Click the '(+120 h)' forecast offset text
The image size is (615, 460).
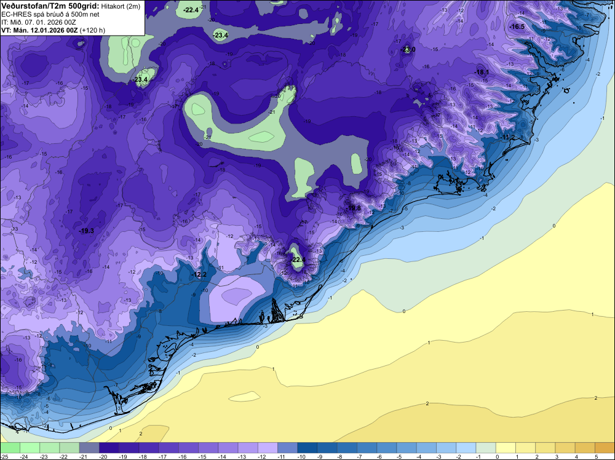[x=92, y=30]
